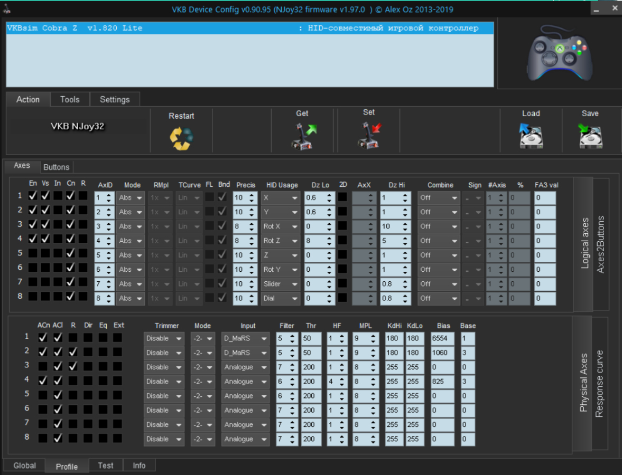Toggle the En checkbox for logical axis 1
The width and height of the screenshot is (622, 475).
33,196
